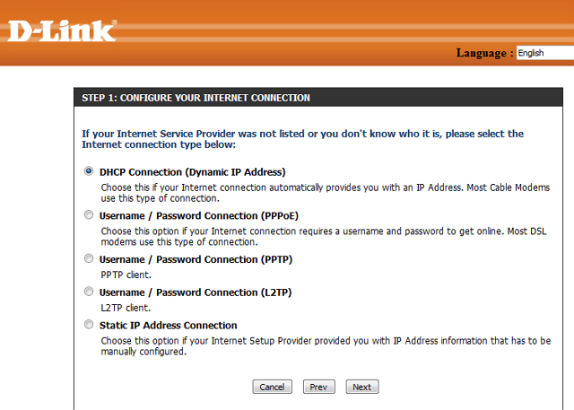Click the PPTP client description text
The height and width of the screenshot is (410, 574).
pyautogui.click(x=126, y=275)
